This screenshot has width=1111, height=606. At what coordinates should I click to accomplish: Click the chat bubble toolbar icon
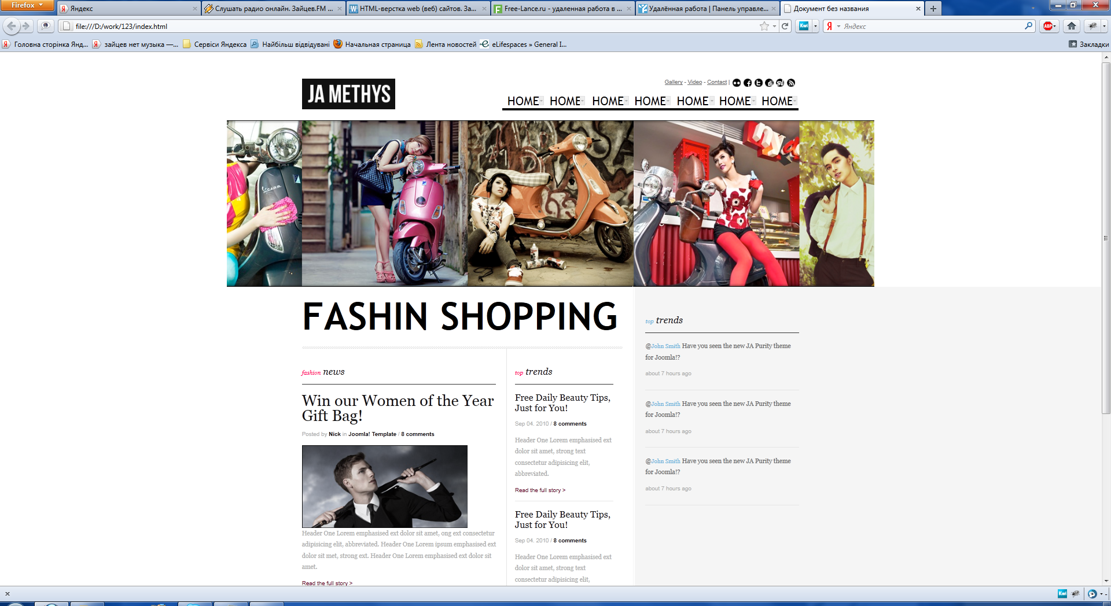(46, 26)
